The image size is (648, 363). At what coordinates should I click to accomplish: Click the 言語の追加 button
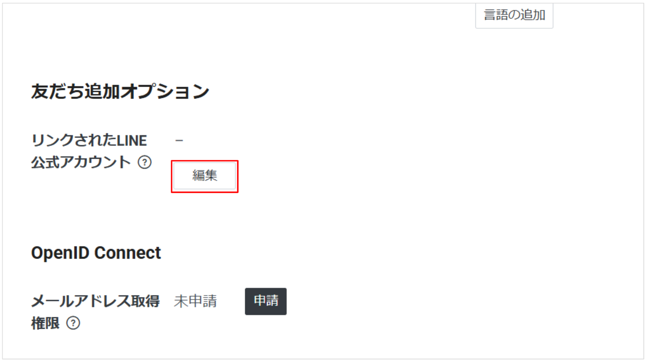(x=514, y=15)
